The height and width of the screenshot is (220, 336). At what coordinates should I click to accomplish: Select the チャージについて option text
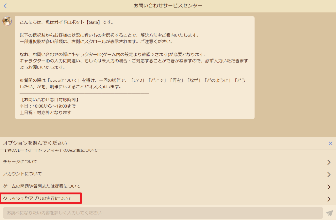pyautogui.click(x=20, y=162)
